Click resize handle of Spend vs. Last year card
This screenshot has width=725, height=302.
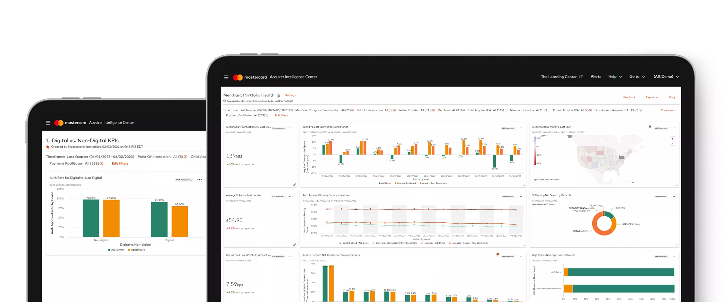pos(524,185)
